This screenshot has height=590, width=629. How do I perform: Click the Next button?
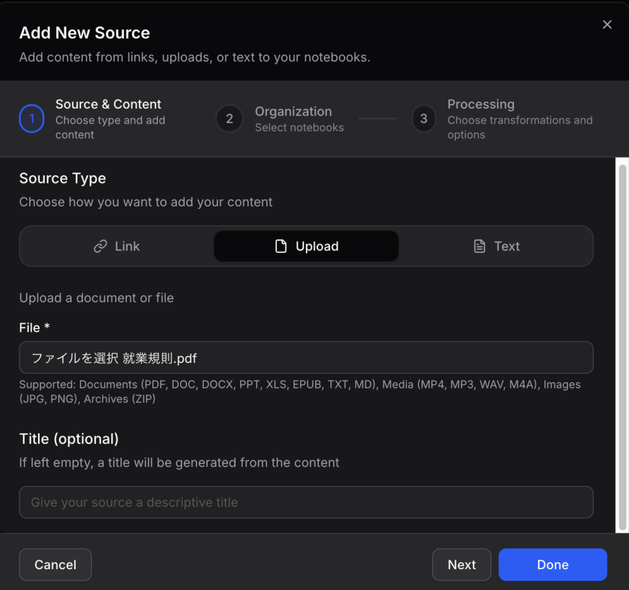461,565
